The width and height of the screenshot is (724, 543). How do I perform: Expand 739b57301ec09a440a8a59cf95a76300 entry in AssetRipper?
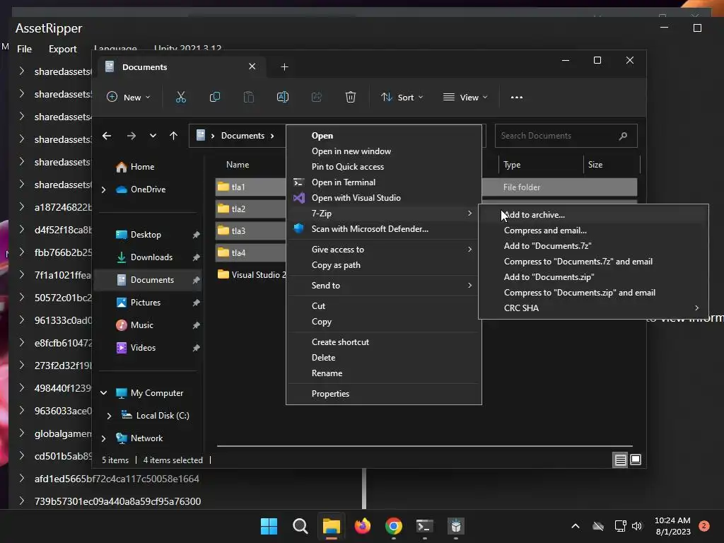21,501
